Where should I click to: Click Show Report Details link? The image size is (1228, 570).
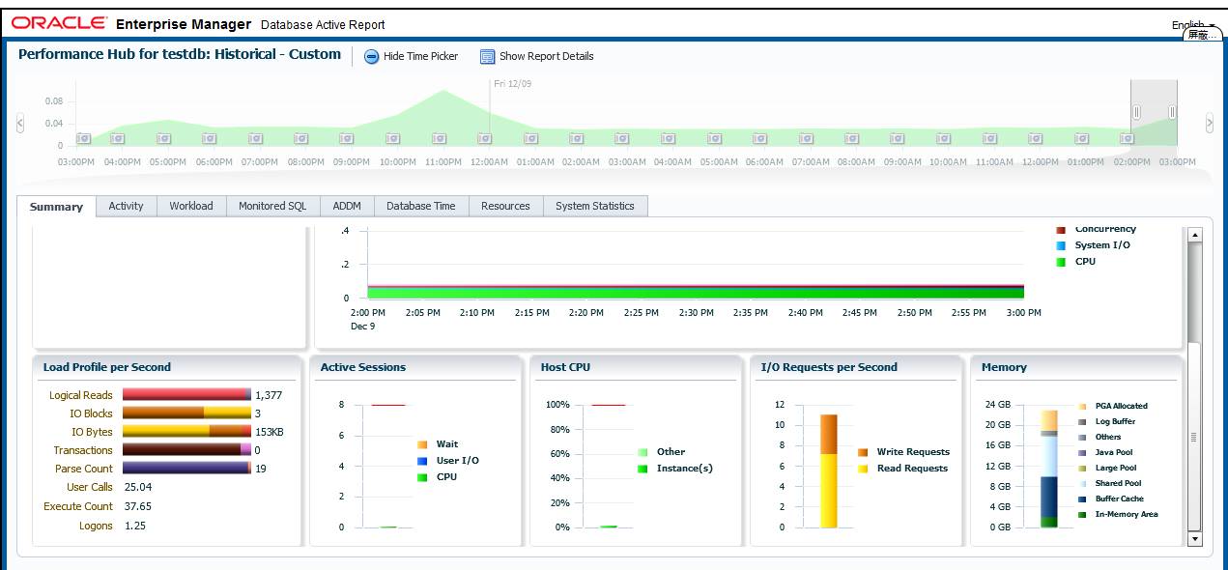click(546, 56)
